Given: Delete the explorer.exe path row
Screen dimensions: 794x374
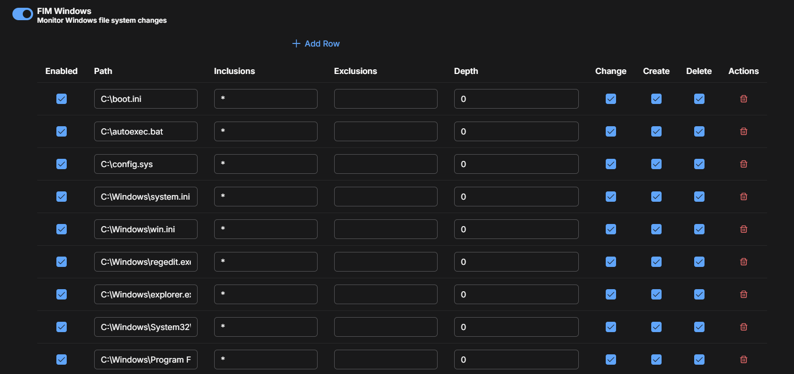Looking at the screenshot, I should (x=743, y=294).
